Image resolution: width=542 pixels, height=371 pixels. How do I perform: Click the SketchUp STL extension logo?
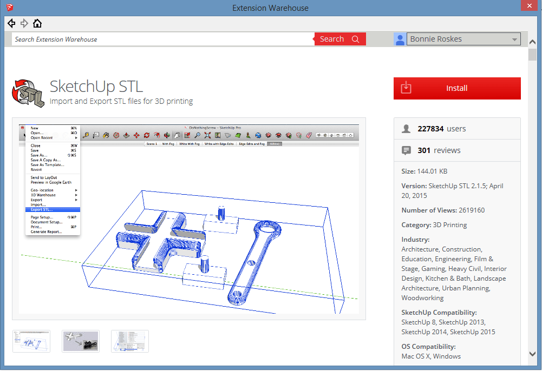[28, 93]
